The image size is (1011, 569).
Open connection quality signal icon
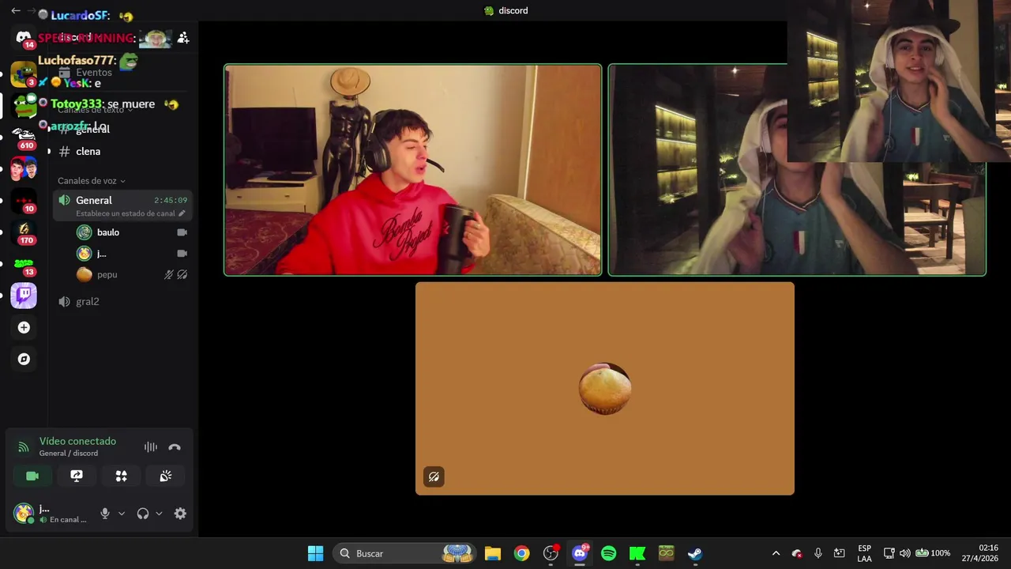[24, 447]
